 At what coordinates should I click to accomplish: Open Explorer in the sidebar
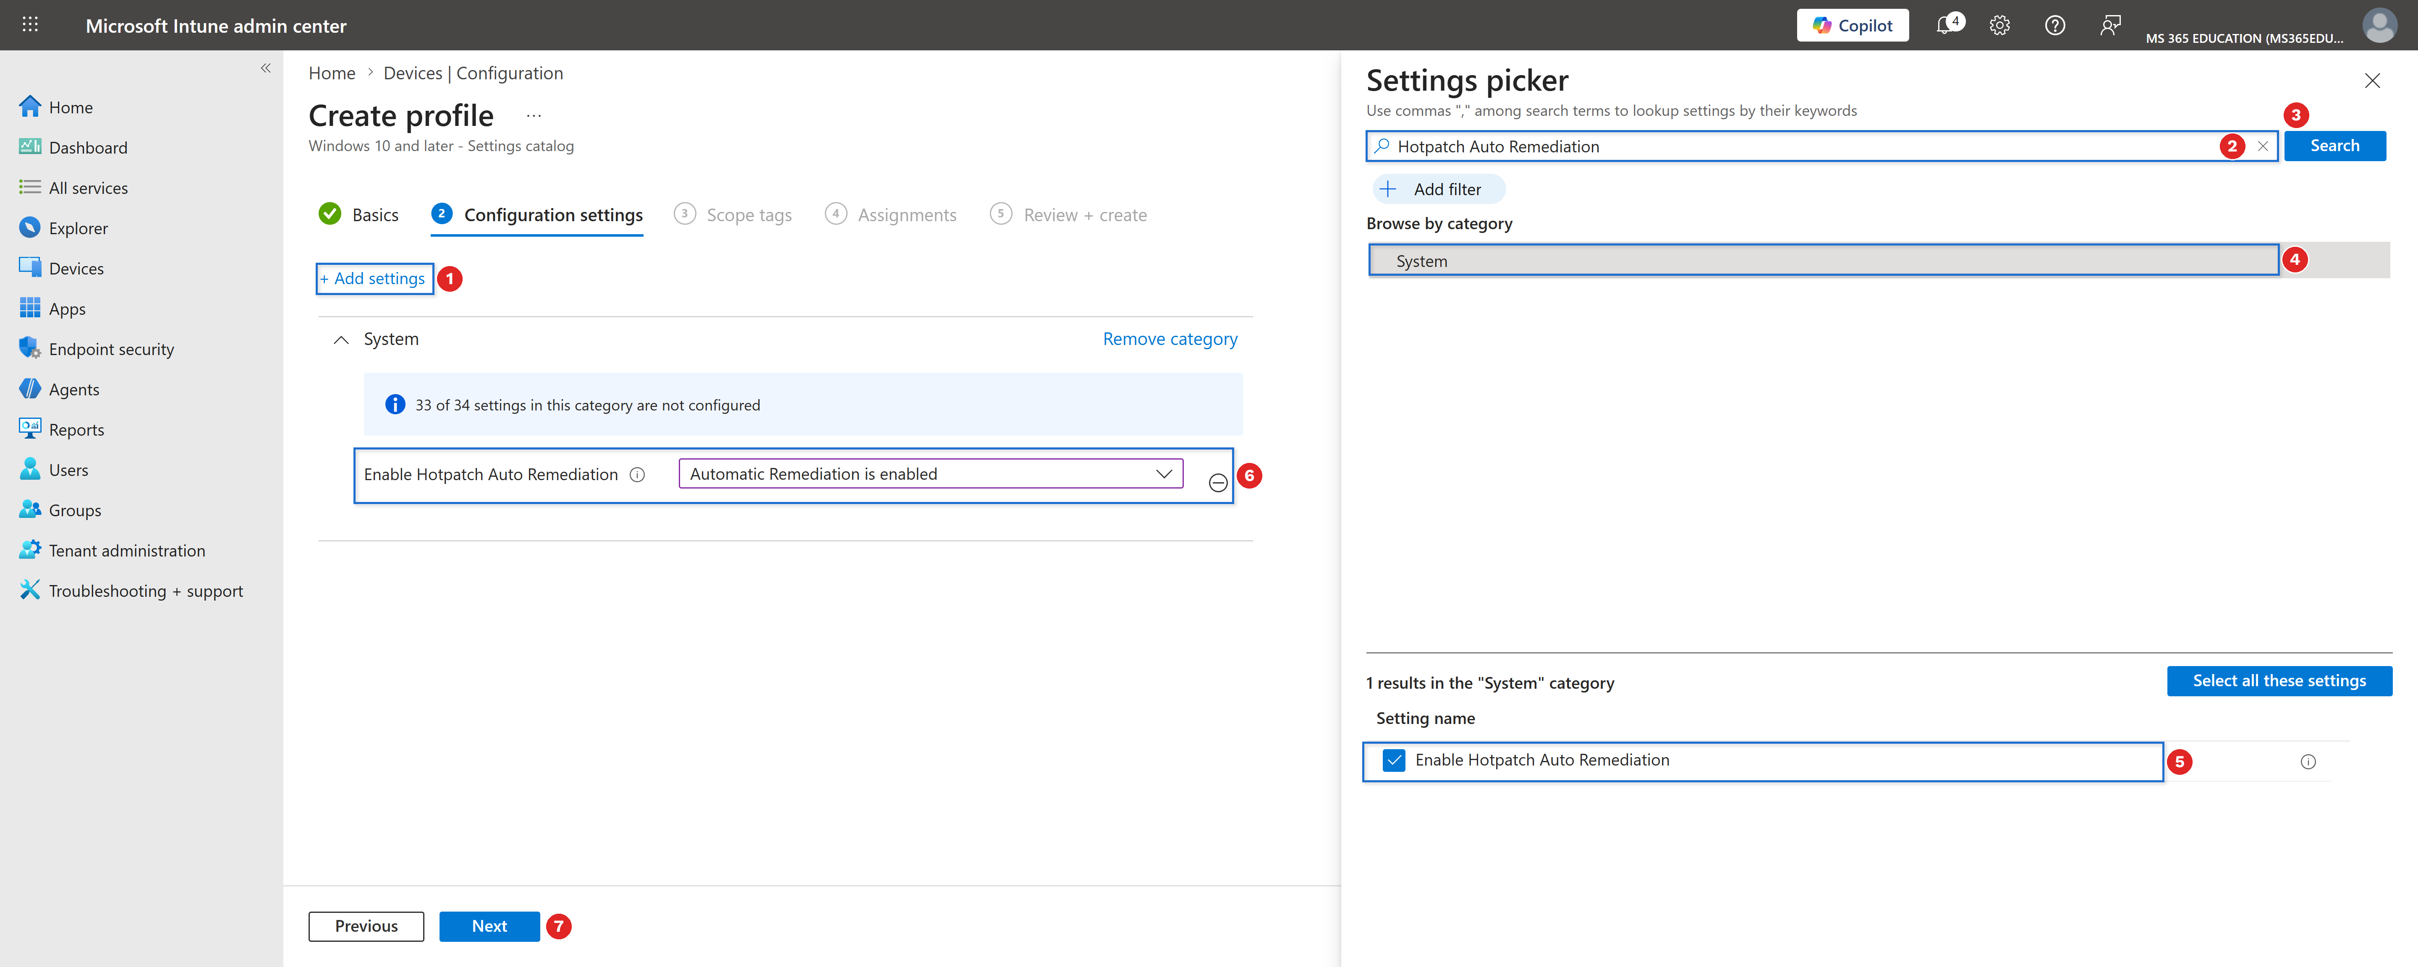(x=64, y=228)
